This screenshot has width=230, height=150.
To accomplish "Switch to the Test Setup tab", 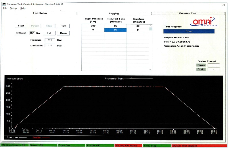I will point(40,13).
